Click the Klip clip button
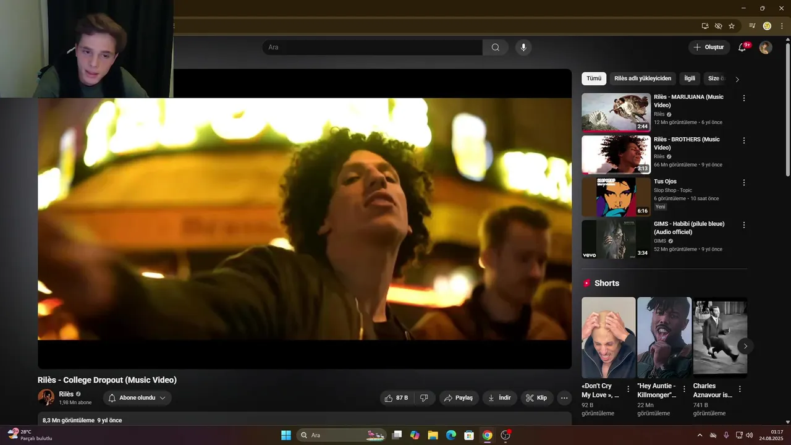 [536, 398]
